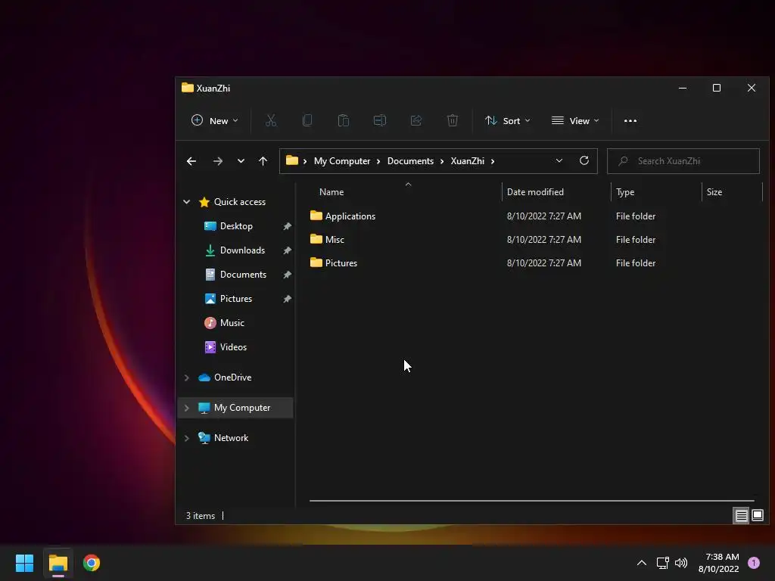
Task: Sort by the Date modified column
Action: pyautogui.click(x=535, y=192)
